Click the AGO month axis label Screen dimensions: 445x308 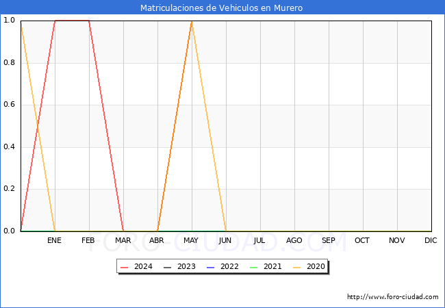point(294,240)
